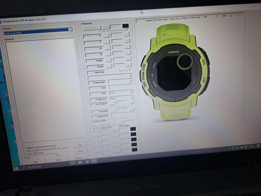261x196 pixels.
Task: Open Chrome from the taskbar
Action: coord(87,162)
